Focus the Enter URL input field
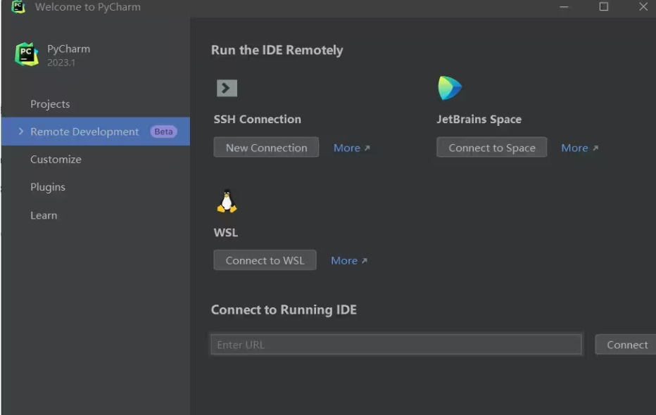Image resolution: width=656 pixels, height=415 pixels. point(396,345)
